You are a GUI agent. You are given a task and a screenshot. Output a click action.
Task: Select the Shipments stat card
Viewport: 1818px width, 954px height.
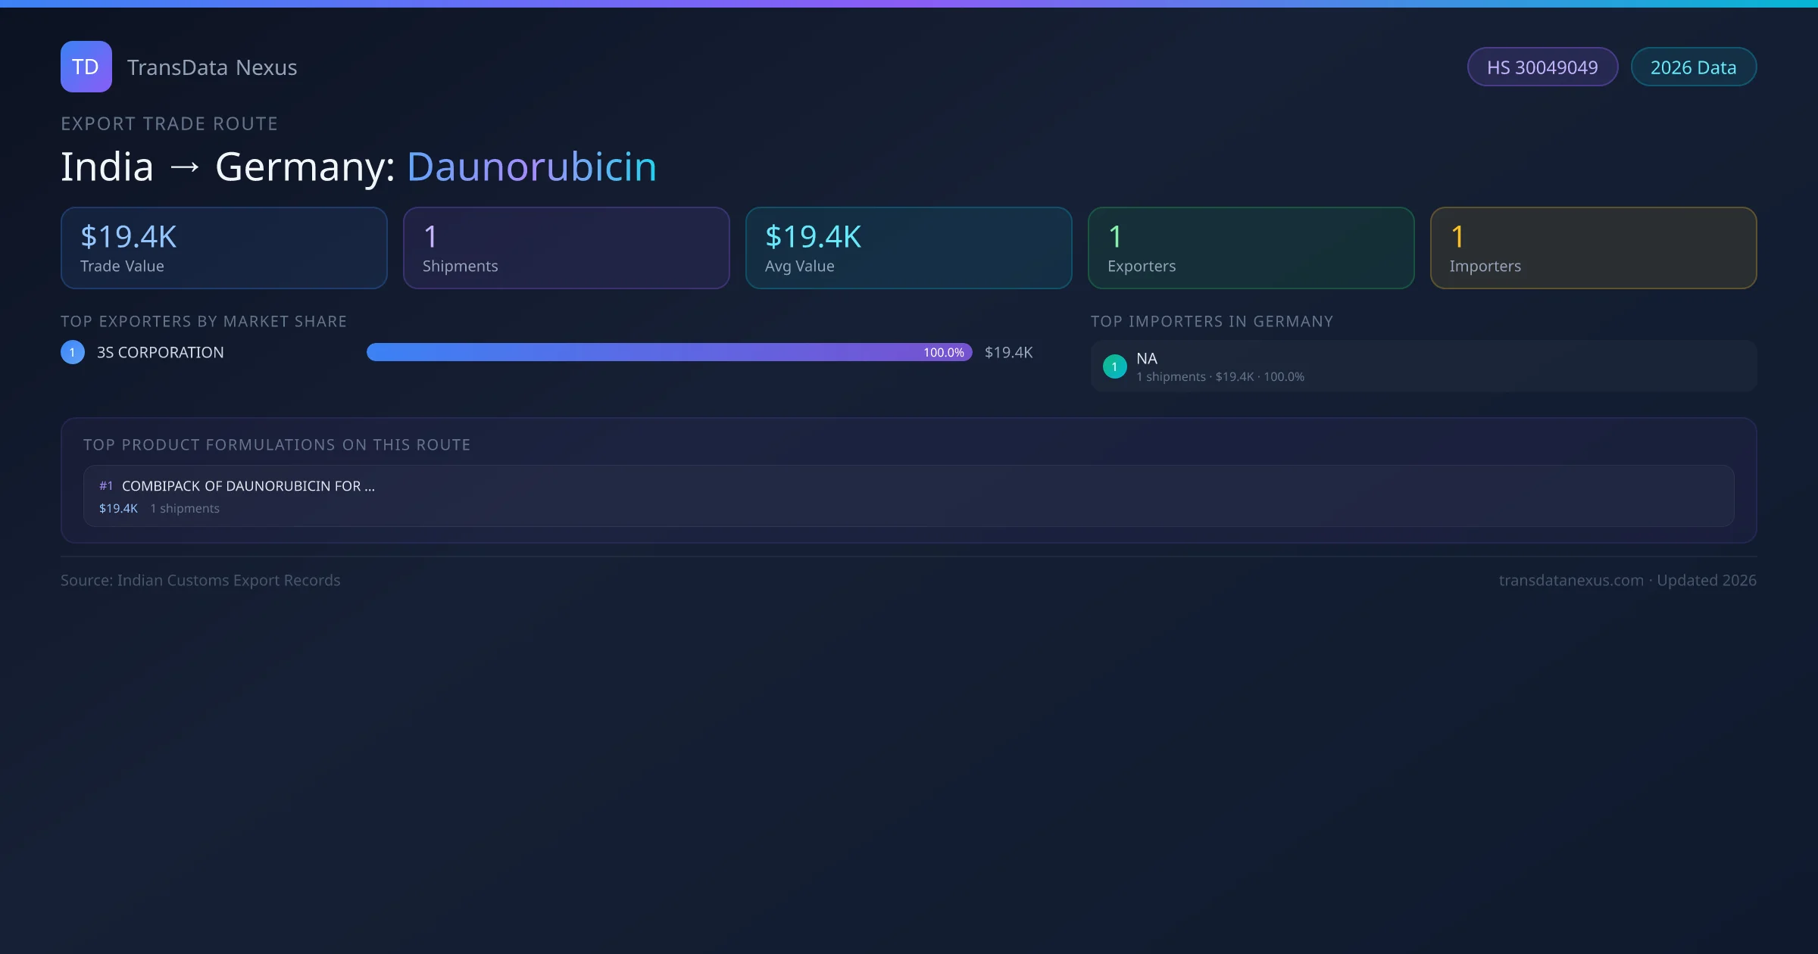pos(566,248)
